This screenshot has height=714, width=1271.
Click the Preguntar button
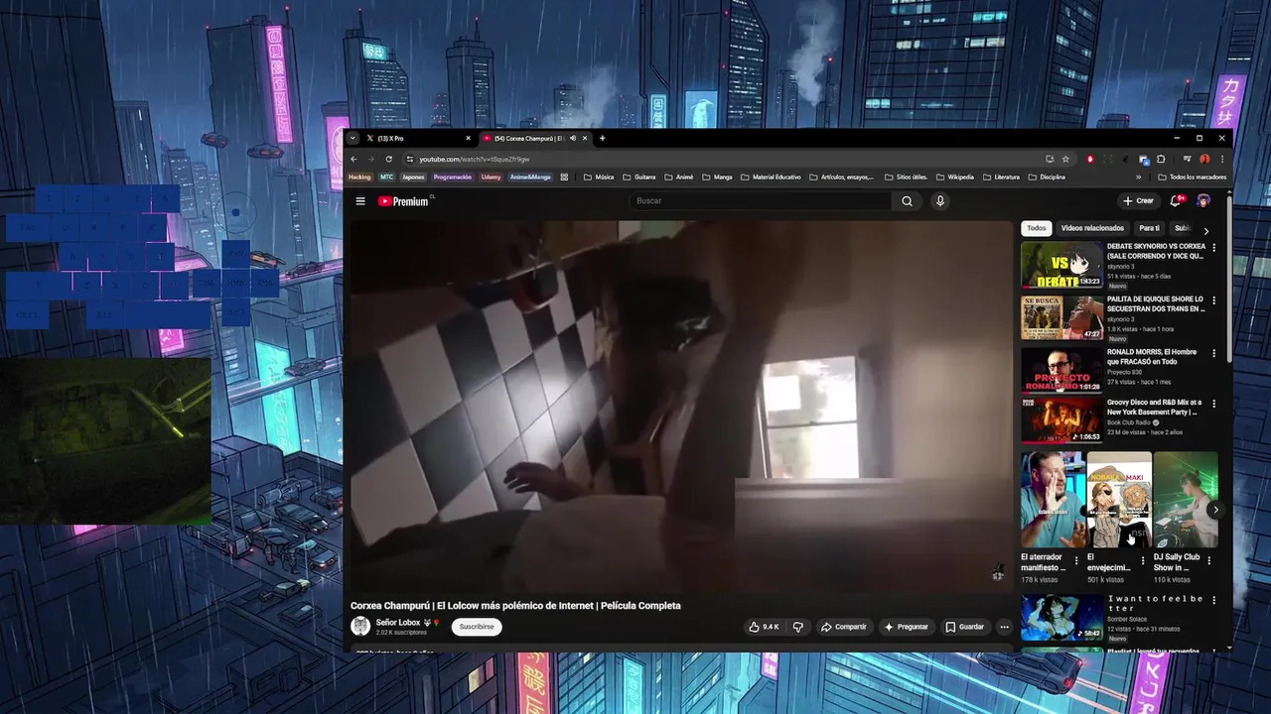[x=906, y=627]
